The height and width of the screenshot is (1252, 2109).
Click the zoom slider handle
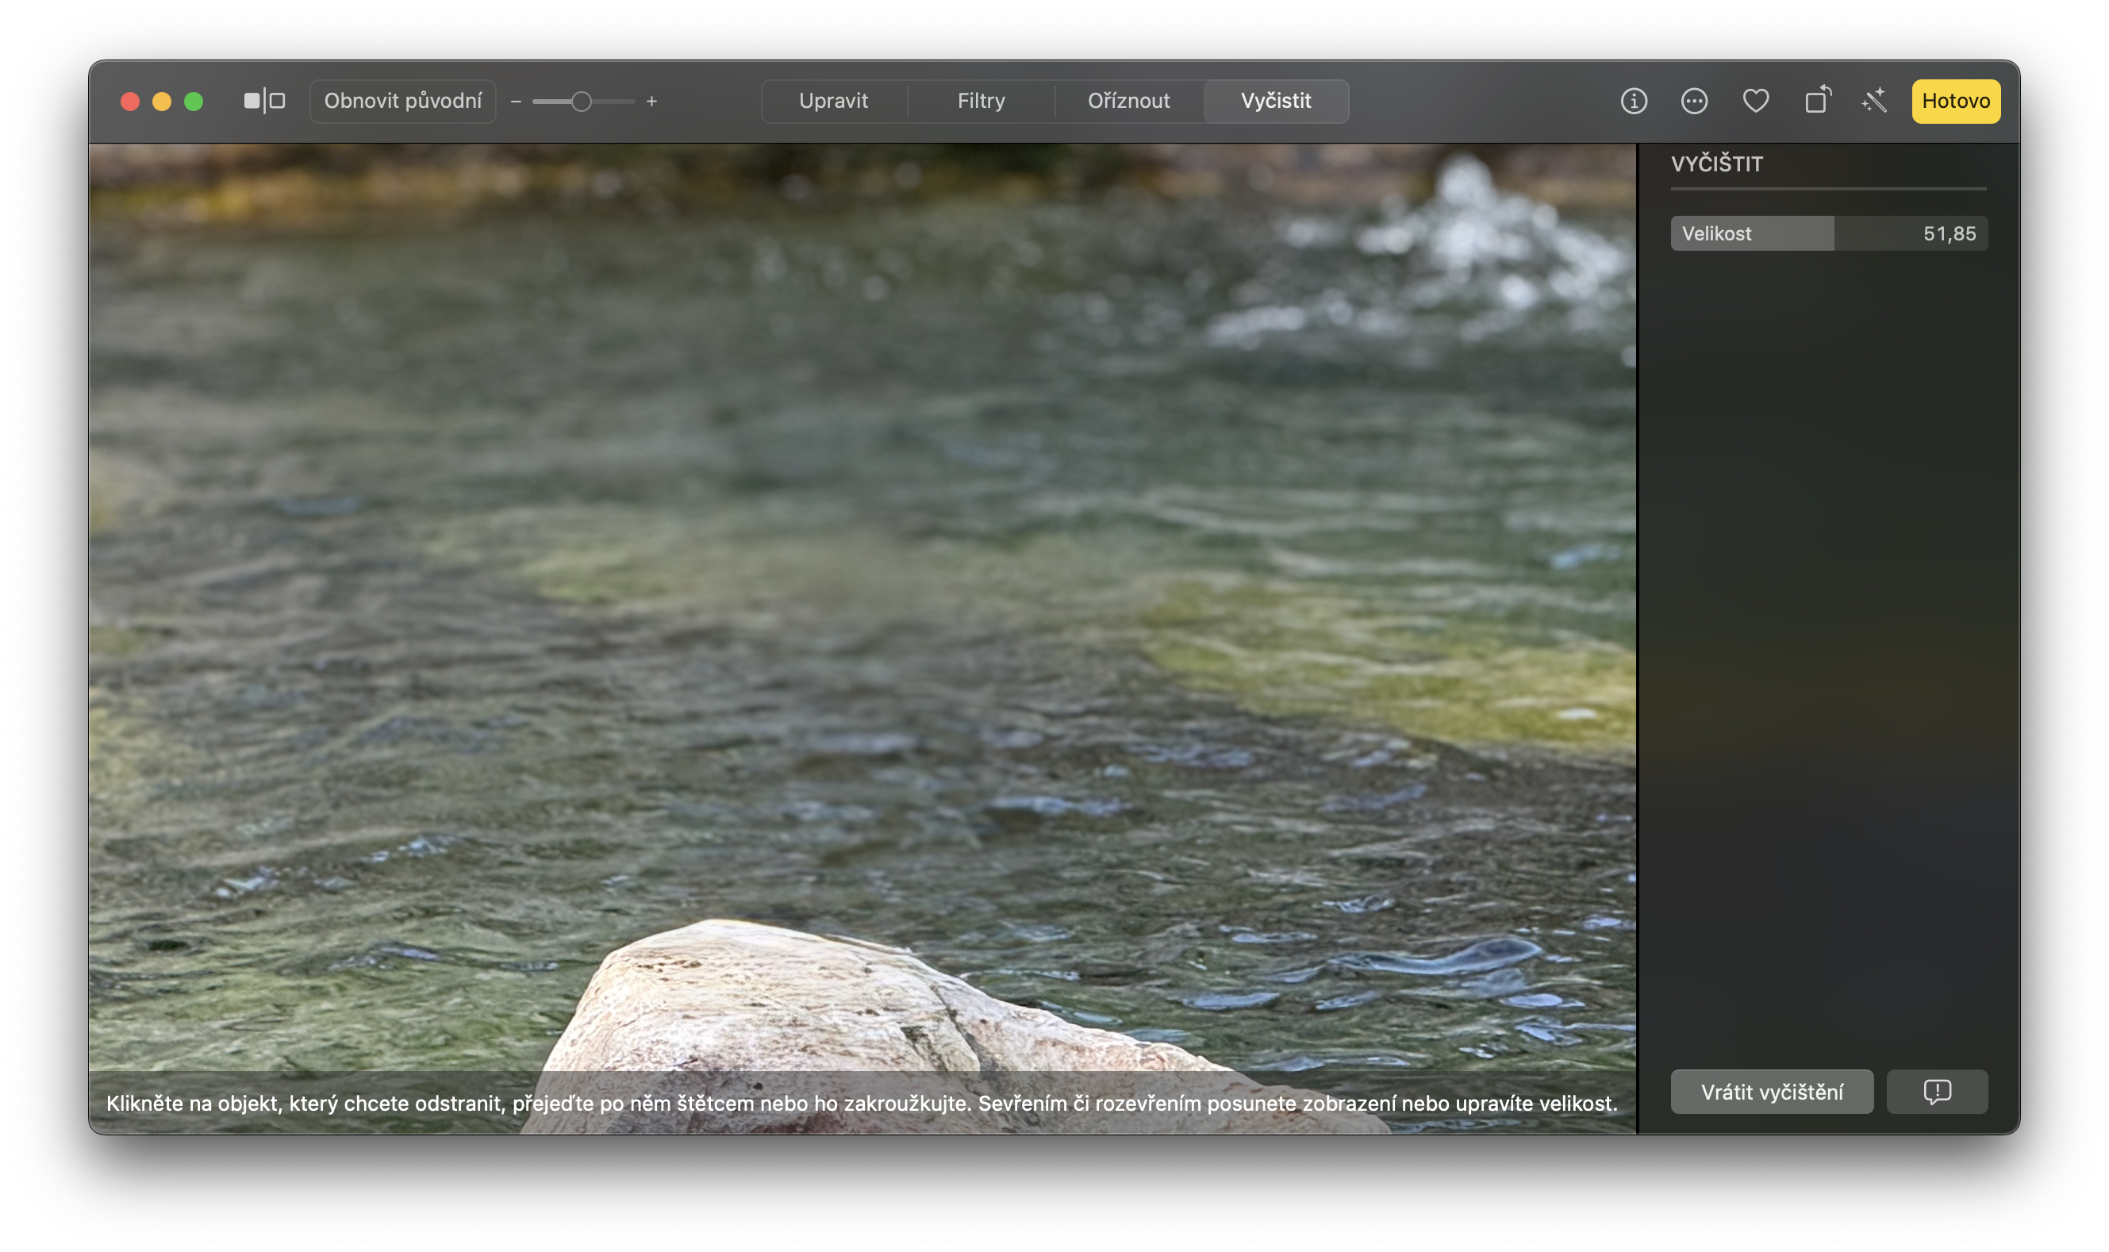click(x=580, y=101)
